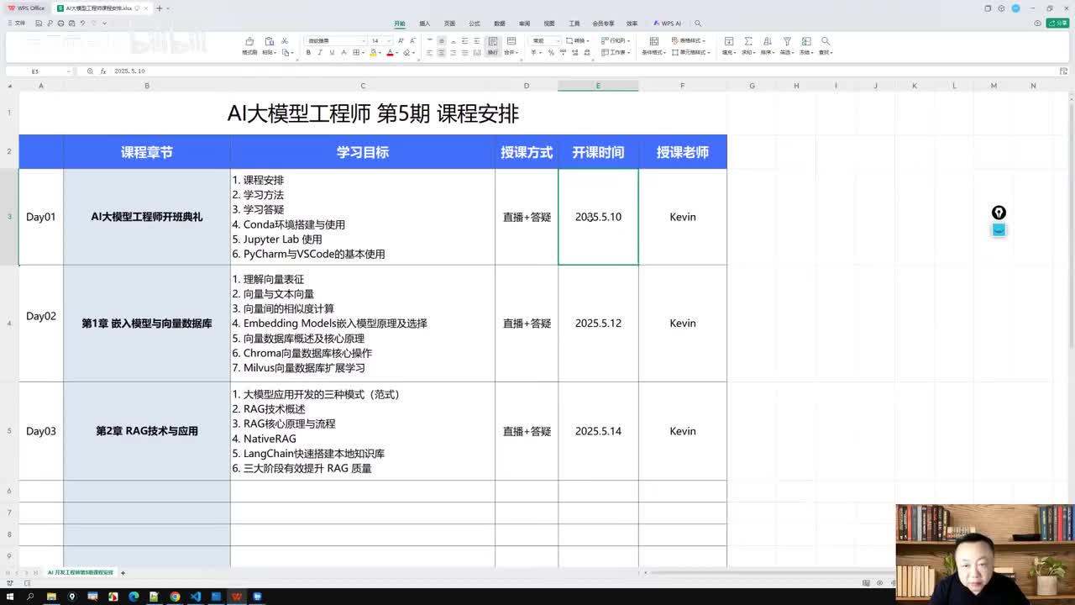Open the font name dropdown
This screenshot has width=1075, height=605.
tap(364, 40)
